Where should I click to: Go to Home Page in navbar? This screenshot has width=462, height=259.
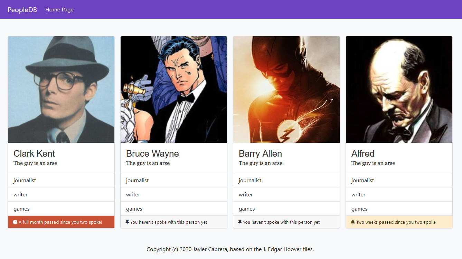coord(59,10)
